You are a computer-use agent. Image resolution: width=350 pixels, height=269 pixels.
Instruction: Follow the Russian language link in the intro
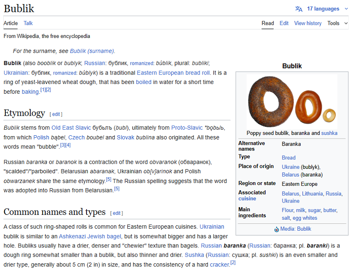click(x=94, y=63)
